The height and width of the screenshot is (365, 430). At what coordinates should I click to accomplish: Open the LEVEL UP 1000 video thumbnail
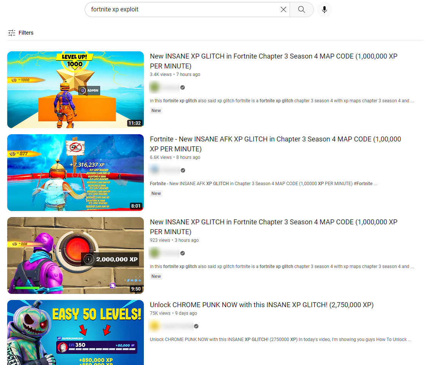click(x=76, y=89)
